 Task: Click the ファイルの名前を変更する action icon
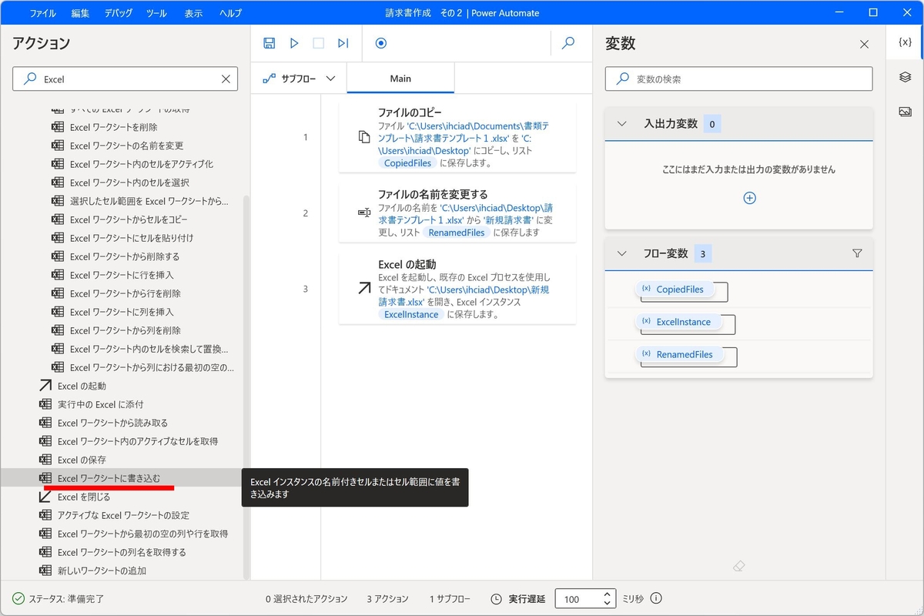coord(364,213)
